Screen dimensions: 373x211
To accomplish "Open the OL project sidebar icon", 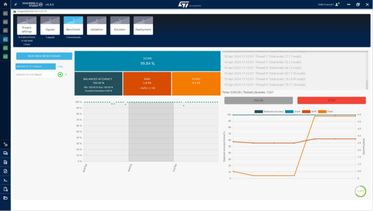I will 5,13.
